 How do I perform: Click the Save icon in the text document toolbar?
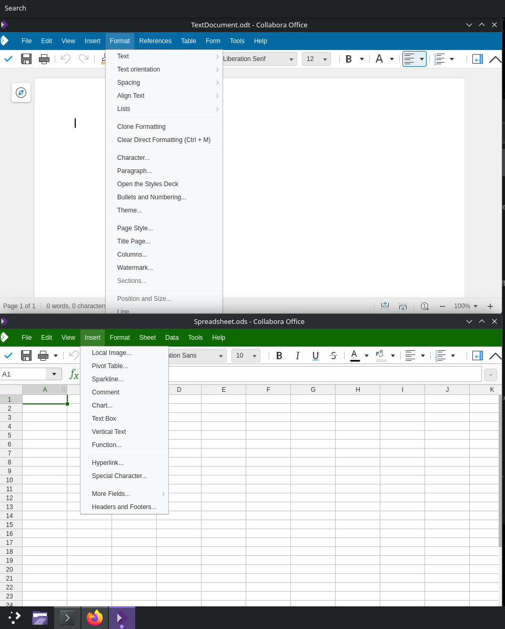tap(26, 59)
